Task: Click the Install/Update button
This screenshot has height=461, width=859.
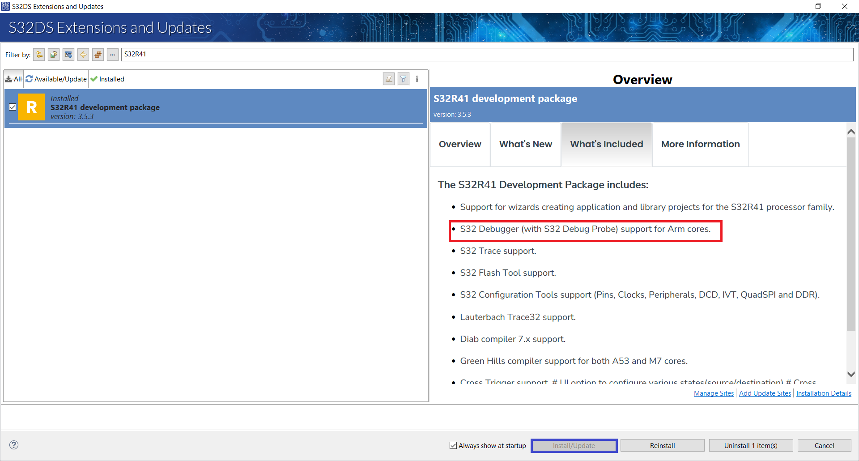Action: click(574, 445)
